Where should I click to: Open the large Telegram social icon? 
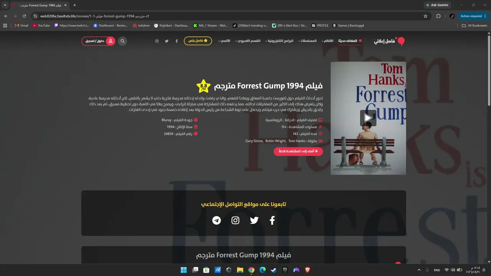point(217,220)
